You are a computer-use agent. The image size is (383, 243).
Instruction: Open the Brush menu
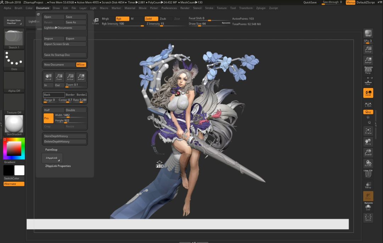click(x=18, y=8)
